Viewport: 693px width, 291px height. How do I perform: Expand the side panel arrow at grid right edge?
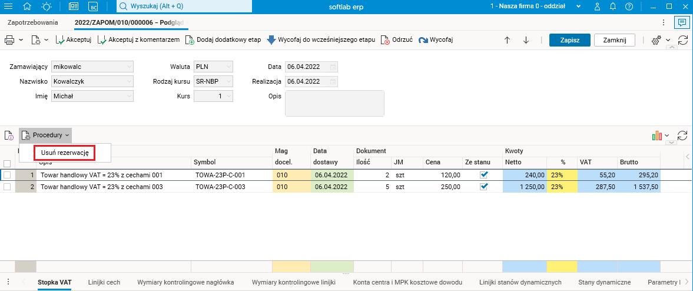tap(688, 157)
